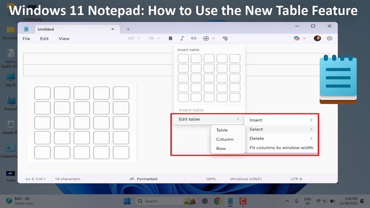Click Windows (CRLF) line ending indicator
Viewport: 370px width, 208px height.
coord(246,179)
